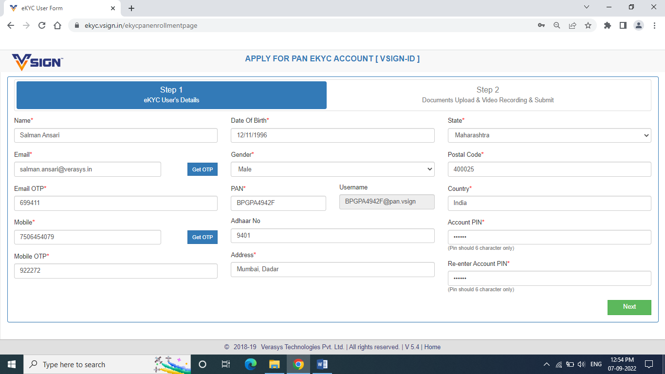Switch to Chrome in taskbar
Screen dimensions: 665x374
tap(298, 364)
